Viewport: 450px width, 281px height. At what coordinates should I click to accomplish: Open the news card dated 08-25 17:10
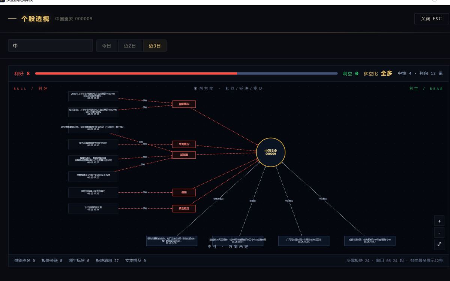[93, 192]
